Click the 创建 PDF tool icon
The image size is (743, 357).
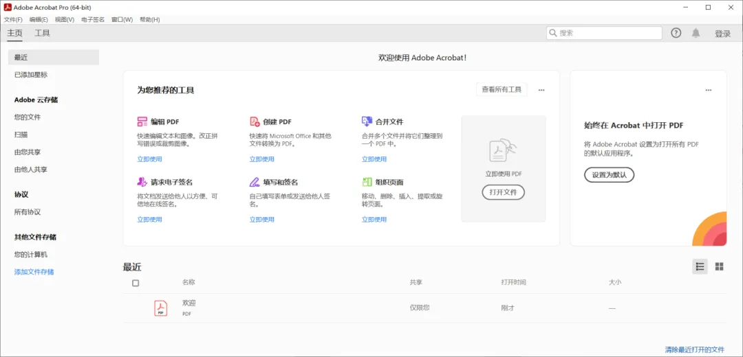pyautogui.click(x=255, y=122)
